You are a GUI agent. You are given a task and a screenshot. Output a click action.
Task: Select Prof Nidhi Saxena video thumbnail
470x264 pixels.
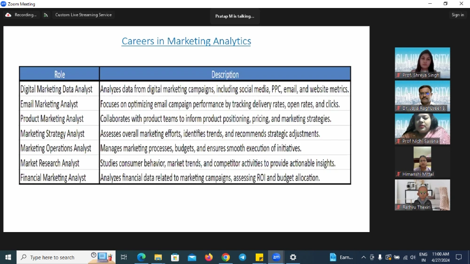click(x=422, y=129)
